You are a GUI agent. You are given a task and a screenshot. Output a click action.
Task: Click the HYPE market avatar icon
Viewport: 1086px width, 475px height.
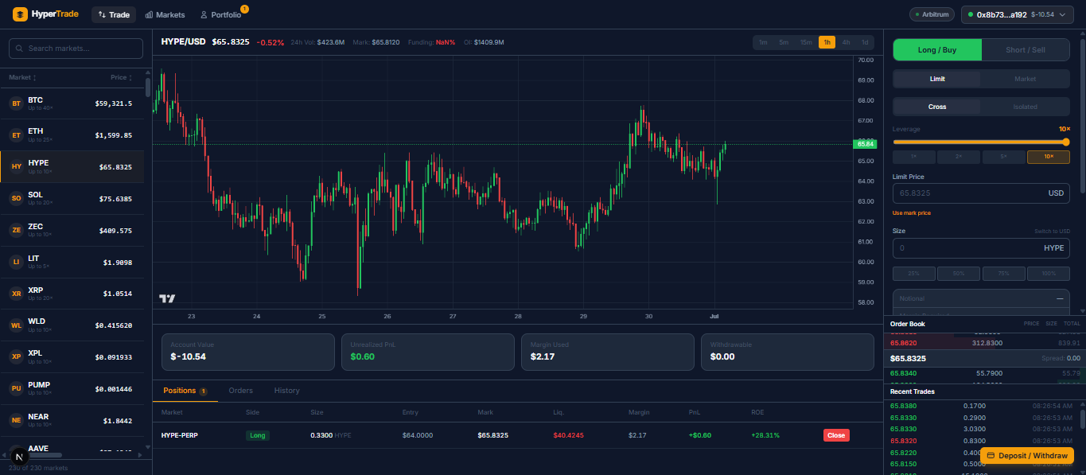(x=16, y=167)
